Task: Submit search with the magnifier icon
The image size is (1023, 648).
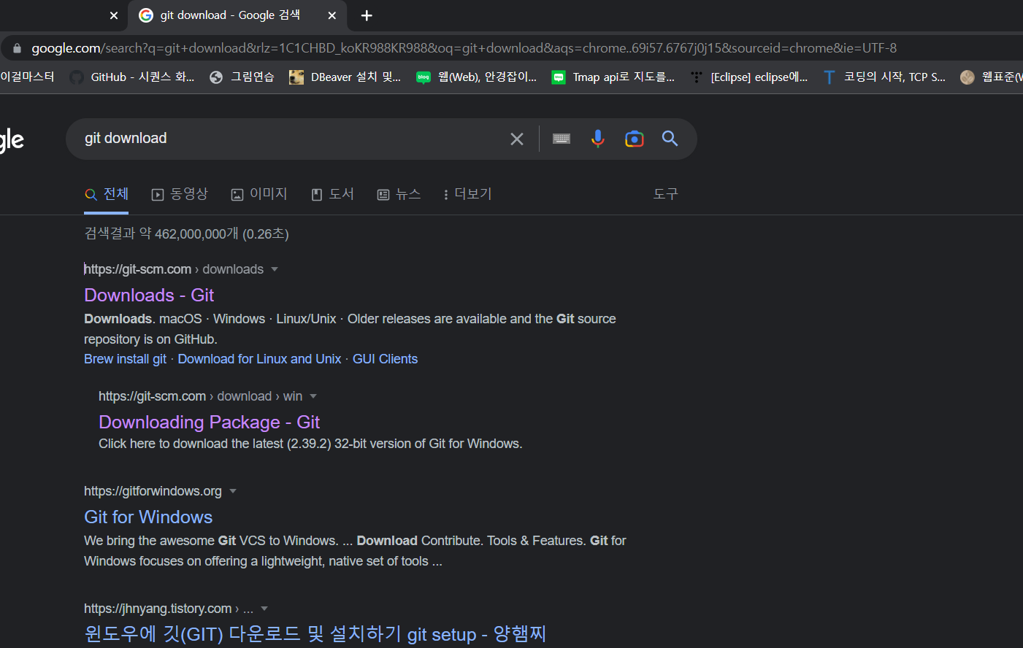Action: [x=670, y=139]
